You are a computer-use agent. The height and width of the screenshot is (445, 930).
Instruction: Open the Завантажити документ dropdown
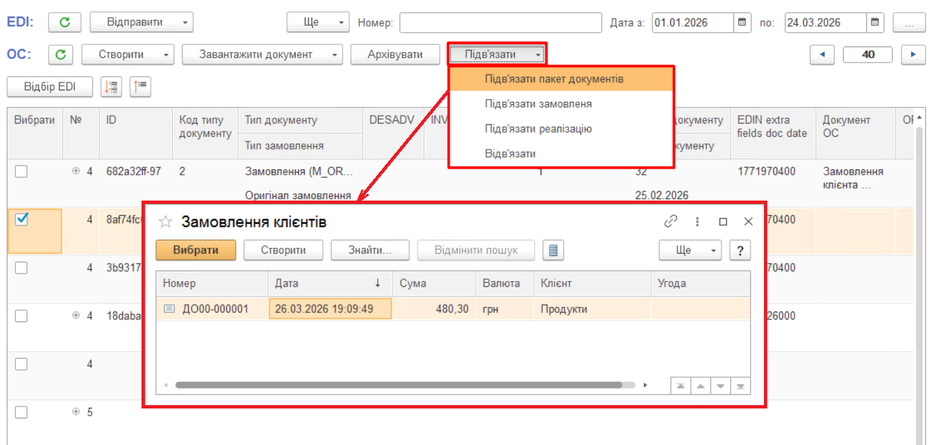pos(262,54)
